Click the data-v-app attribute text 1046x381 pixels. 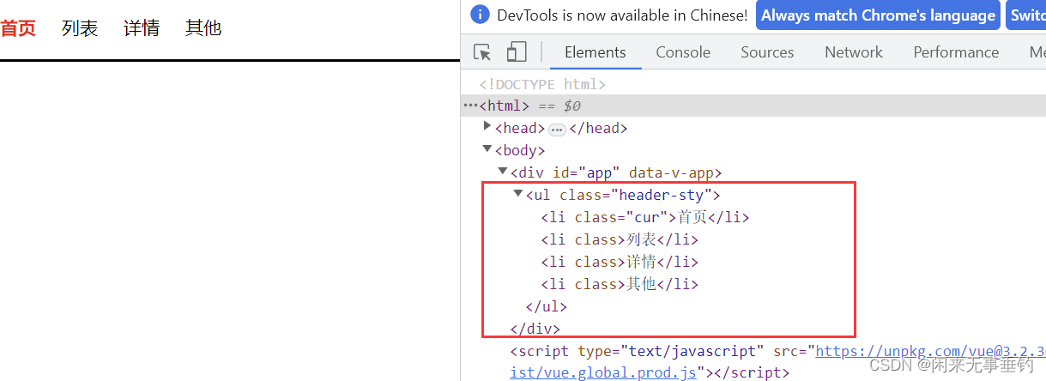click(x=672, y=172)
